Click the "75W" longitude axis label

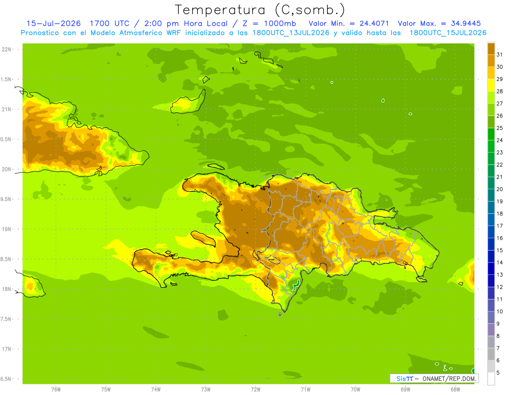click(106, 389)
